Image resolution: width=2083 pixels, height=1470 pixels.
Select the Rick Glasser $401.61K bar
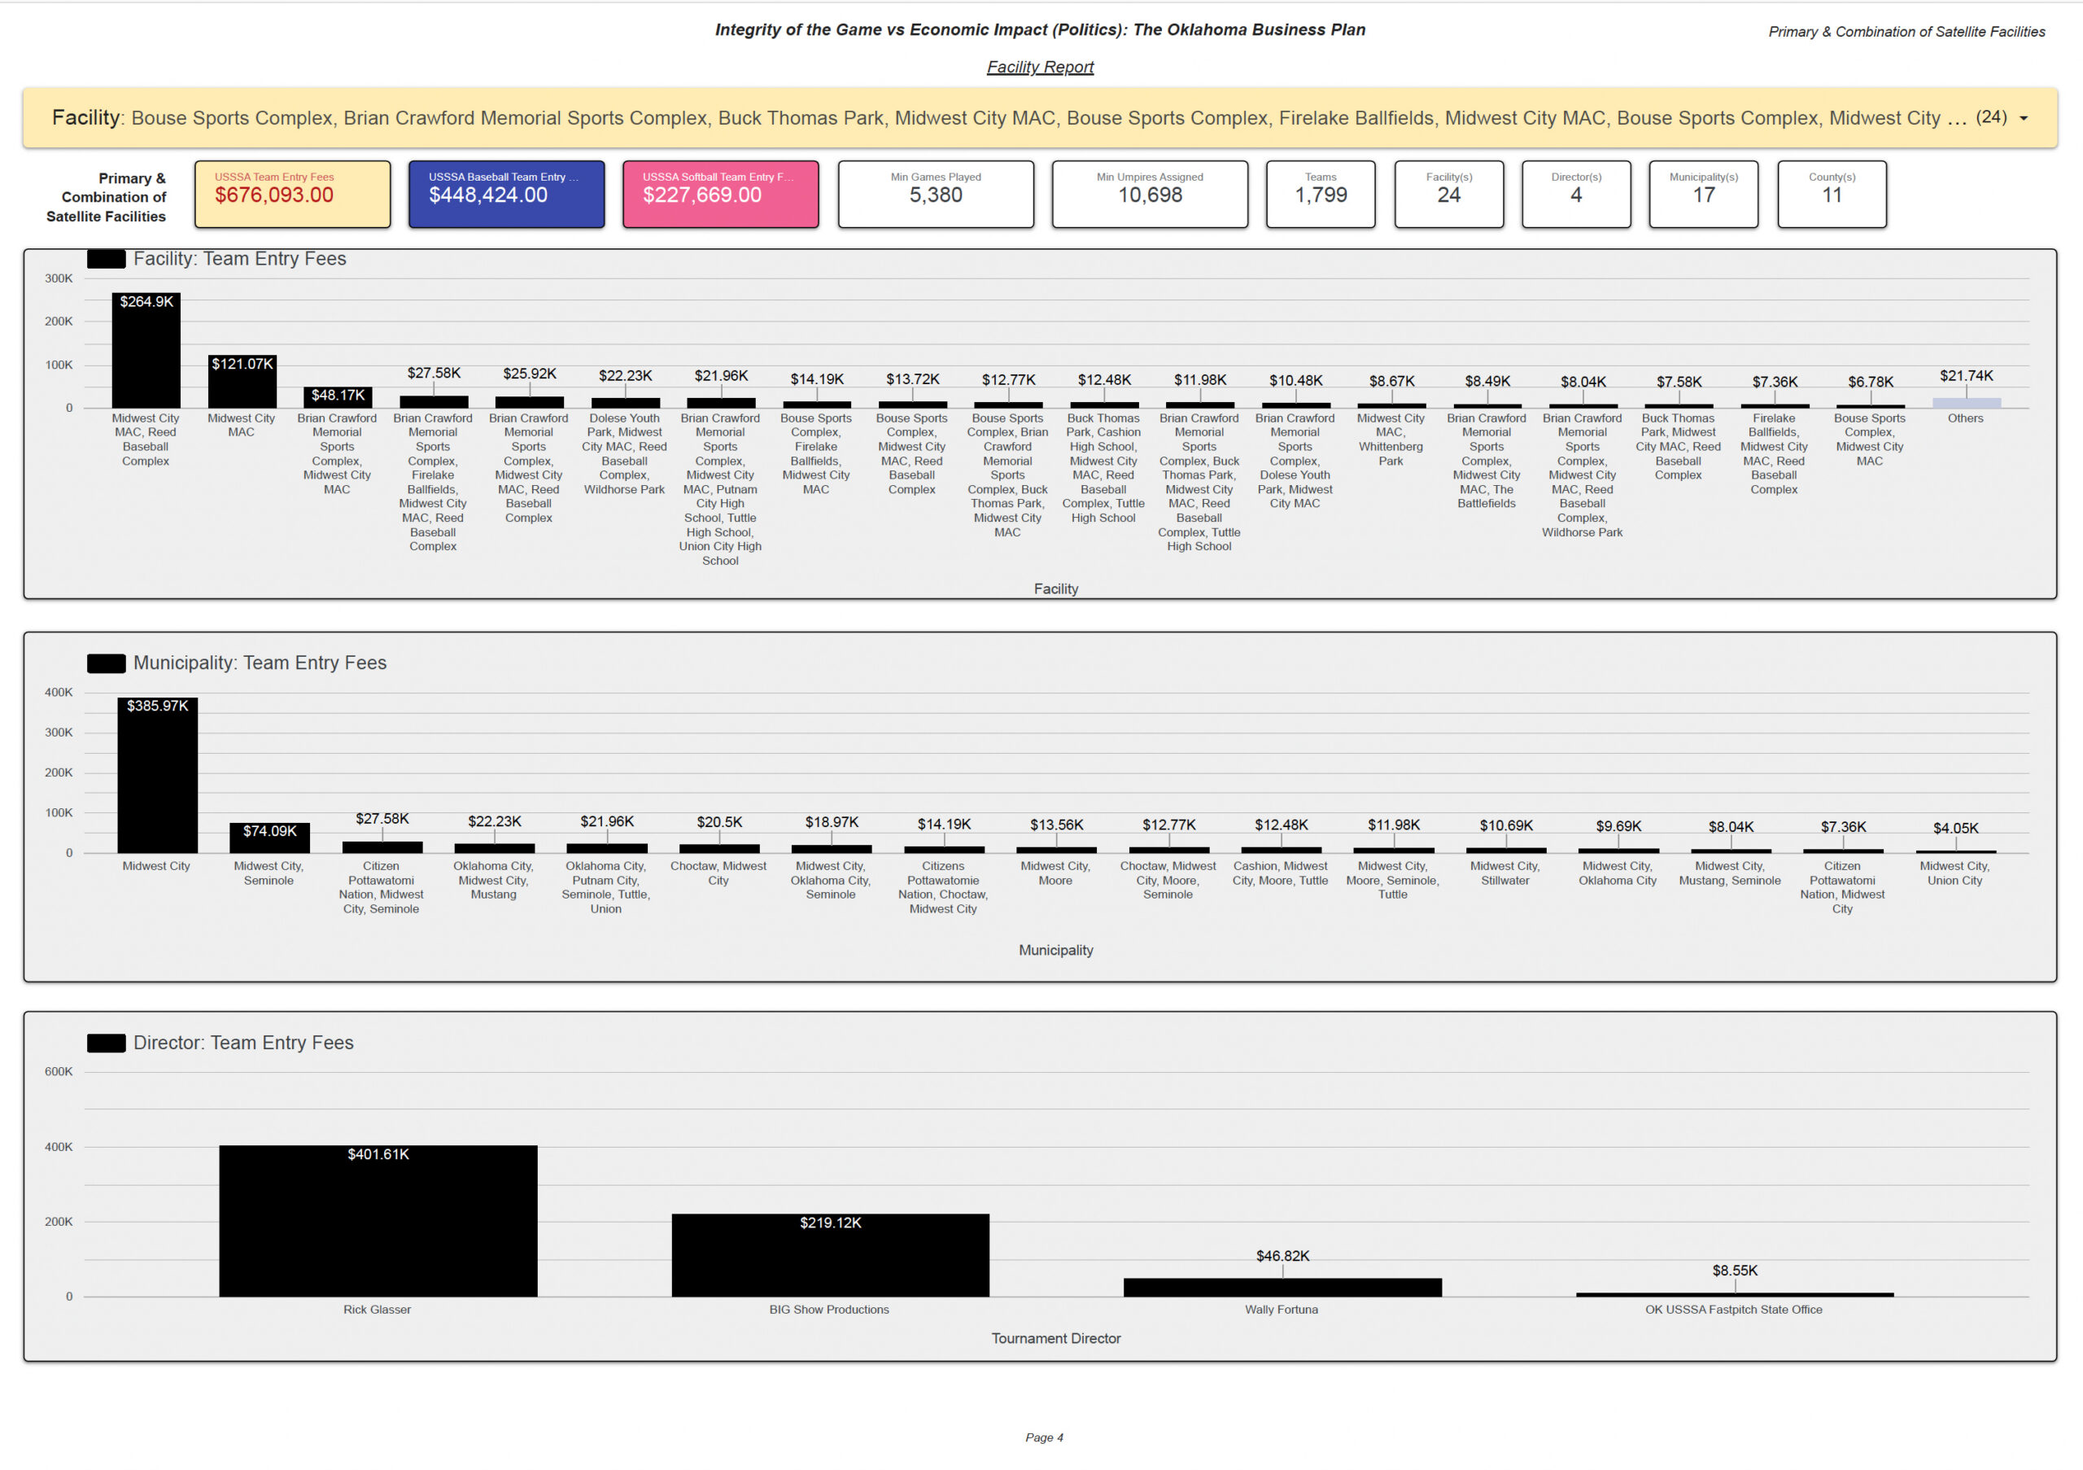378,1220
